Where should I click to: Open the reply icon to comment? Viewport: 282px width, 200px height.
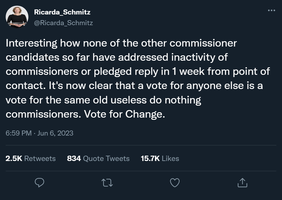coord(39,182)
